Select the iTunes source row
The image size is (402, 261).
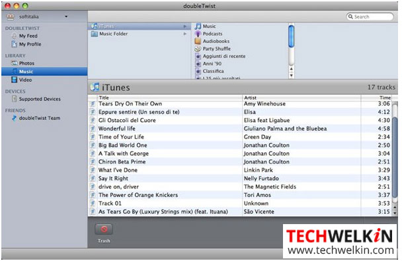[140, 26]
